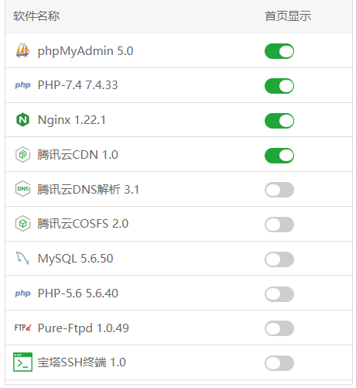Image resolution: width=356 pixels, height=388 pixels.
Task: Click the 腾讯云DNS解析 DNS icon
Action: pyautogui.click(x=22, y=189)
